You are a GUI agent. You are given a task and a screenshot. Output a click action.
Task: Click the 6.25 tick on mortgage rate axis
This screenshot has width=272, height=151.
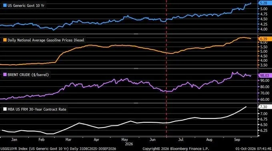[264, 130]
